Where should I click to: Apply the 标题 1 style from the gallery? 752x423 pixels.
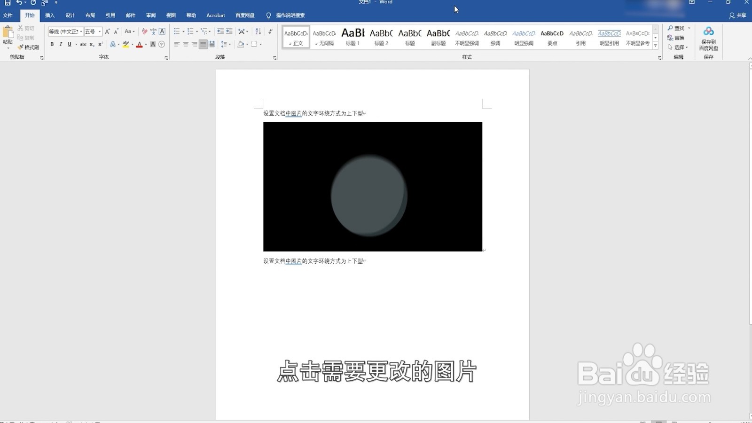tap(352, 37)
